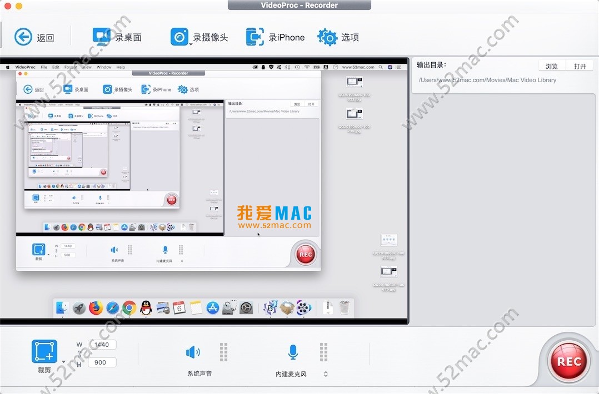Click the output directory path text

coord(487,80)
